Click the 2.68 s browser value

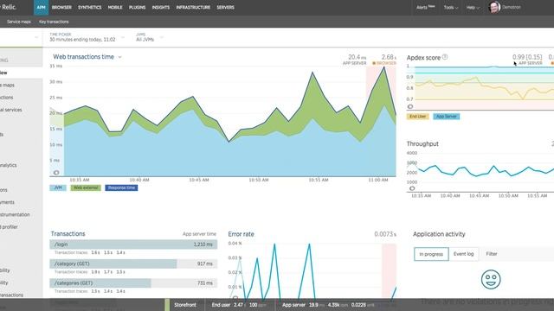tap(389, 57)
